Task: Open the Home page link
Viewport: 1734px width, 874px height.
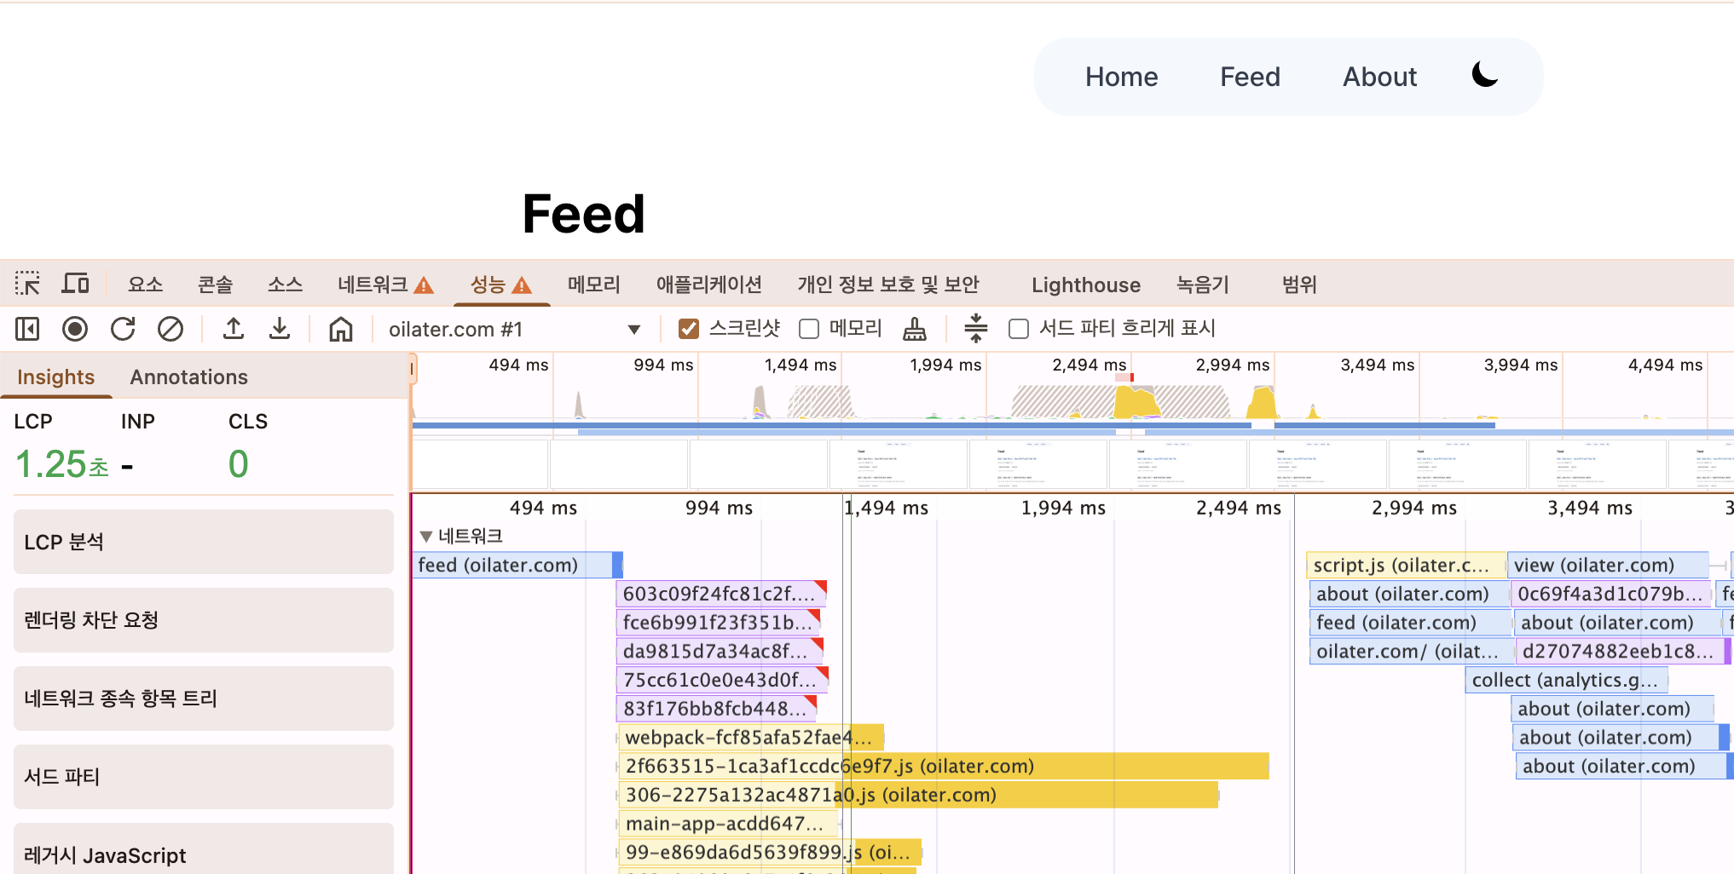Action: pyautogui.click(x=1121, y=77)
